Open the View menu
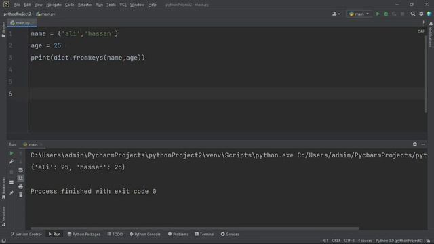This screenshot has width=434, height=244. coord(38,5)
